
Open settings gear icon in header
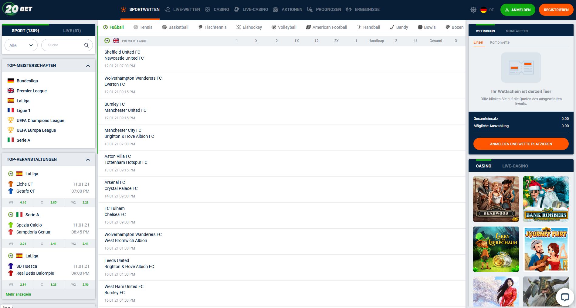(x=473, y=10)
